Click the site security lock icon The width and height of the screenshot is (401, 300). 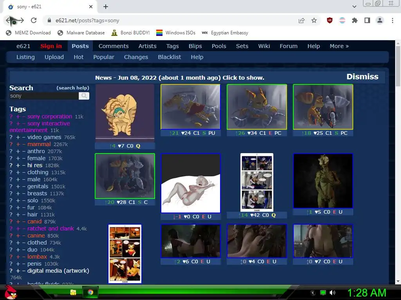(49, 20)
